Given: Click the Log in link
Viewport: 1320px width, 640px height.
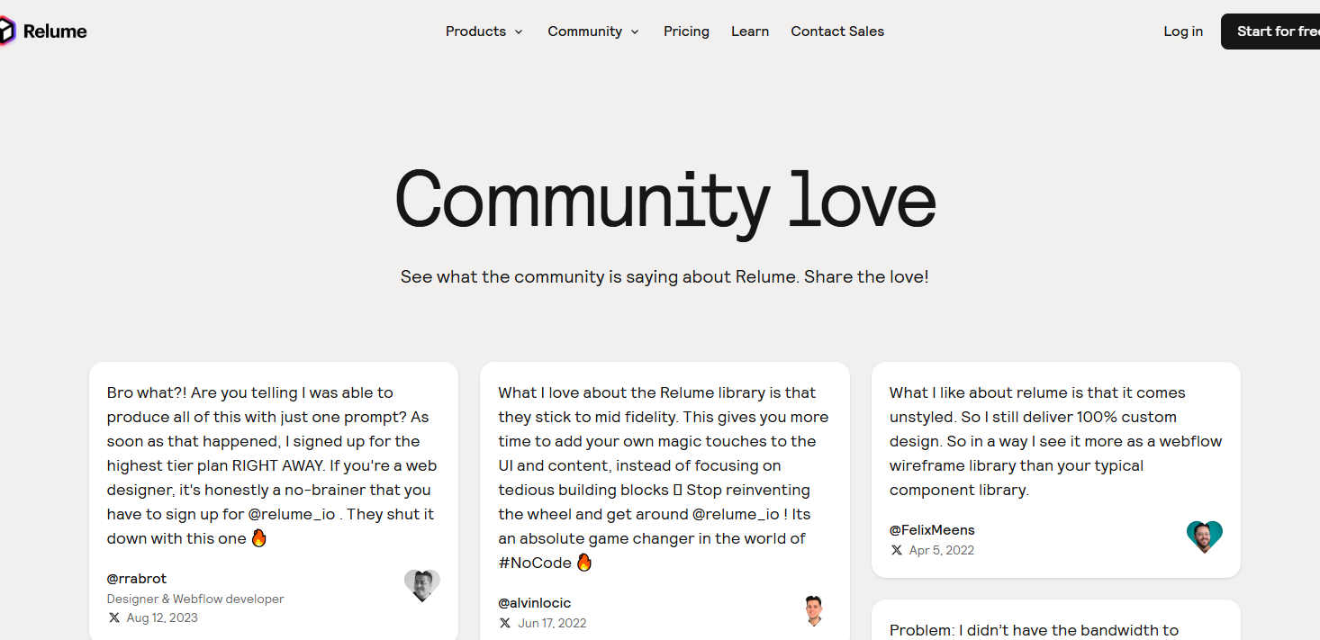Looking at the screenshot, I should 1183,32.
